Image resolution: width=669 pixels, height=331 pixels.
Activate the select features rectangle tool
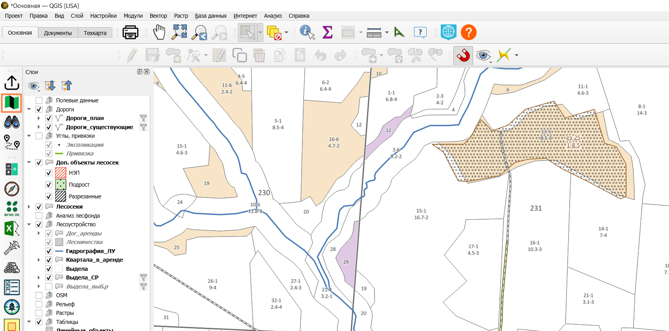pos(248,32)
